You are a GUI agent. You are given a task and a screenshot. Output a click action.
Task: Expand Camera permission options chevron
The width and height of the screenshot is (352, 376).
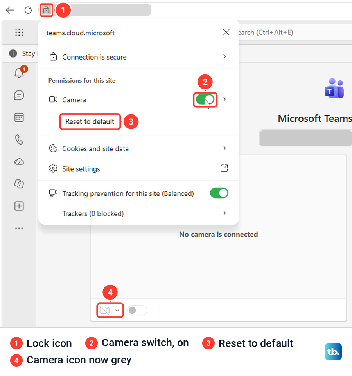click(x=224, y=99)
